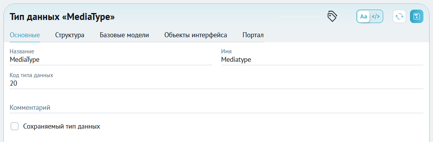Open the Портал tab

[x=253, y=35]
